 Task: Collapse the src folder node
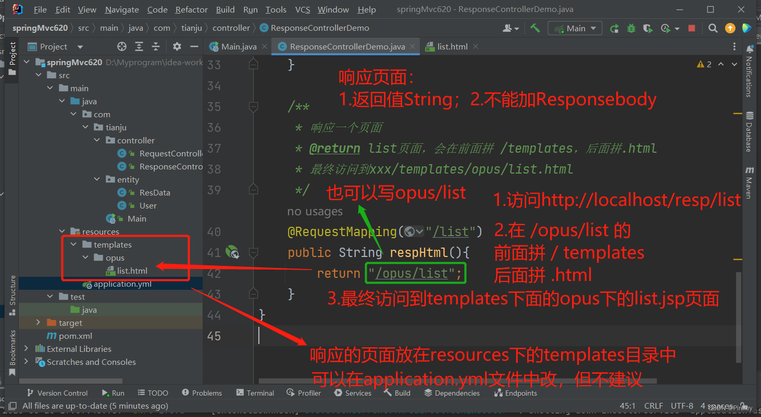coord(39,75)
